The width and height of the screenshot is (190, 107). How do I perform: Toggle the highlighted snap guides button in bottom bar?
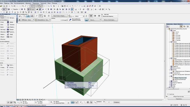point(72,102)
